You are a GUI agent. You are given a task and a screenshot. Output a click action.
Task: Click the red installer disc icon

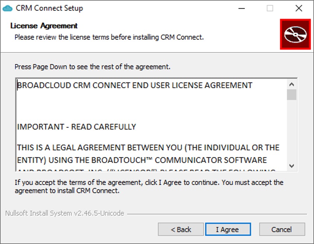tap(295, 34)
